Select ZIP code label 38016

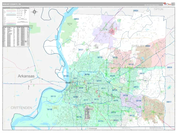(142, 73)
